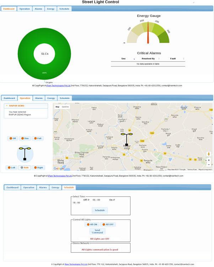This screenshot has width=214, height=267.
Task: Click street light marker on Raipur map
Action: point(127,139)
